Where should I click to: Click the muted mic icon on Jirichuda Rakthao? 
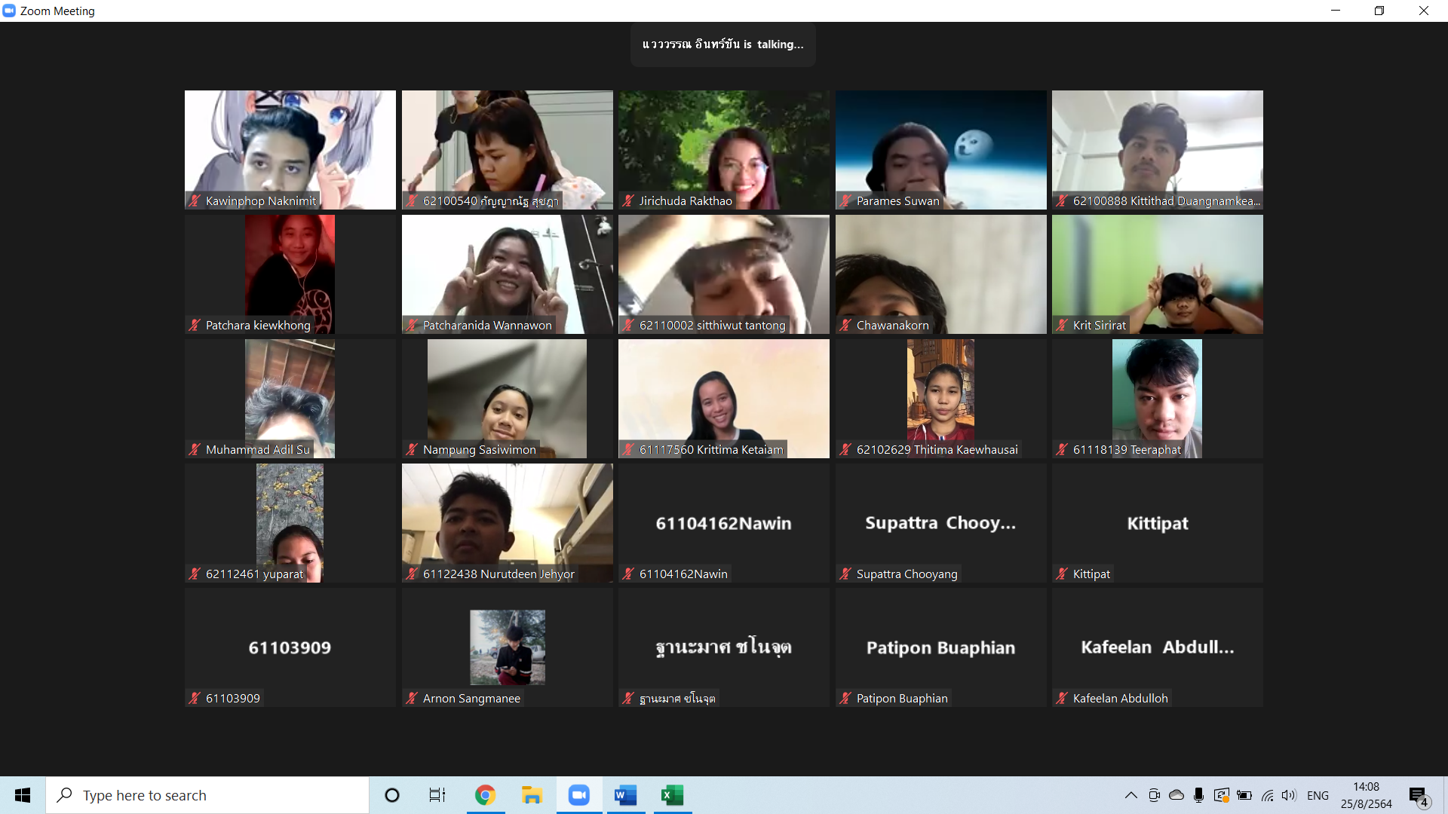coord(628,200)
